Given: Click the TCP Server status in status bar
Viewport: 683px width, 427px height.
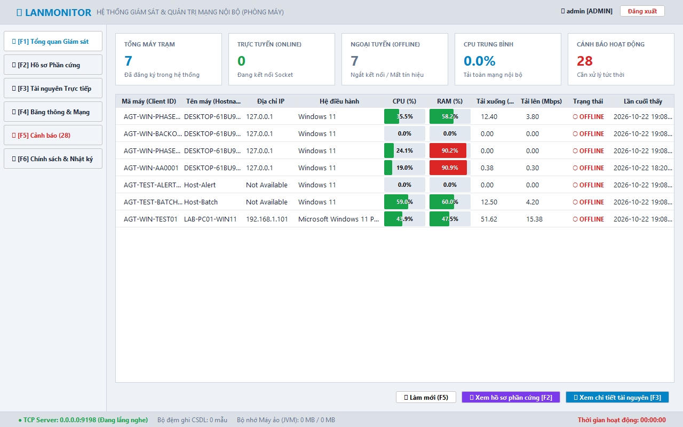Looking at the screenshot, I should [83, 420].
